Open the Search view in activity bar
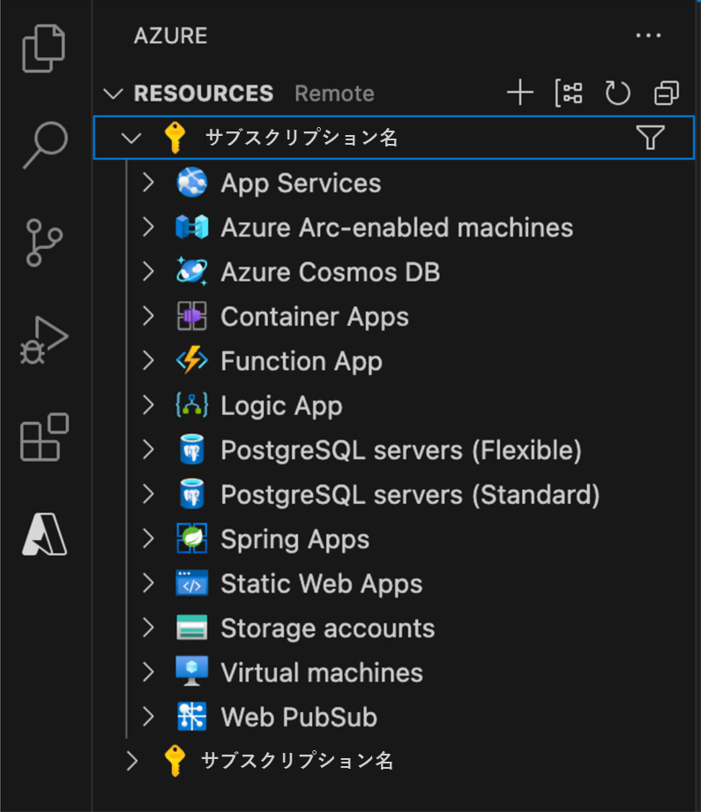Screen dimensions: 701x812 44,144
